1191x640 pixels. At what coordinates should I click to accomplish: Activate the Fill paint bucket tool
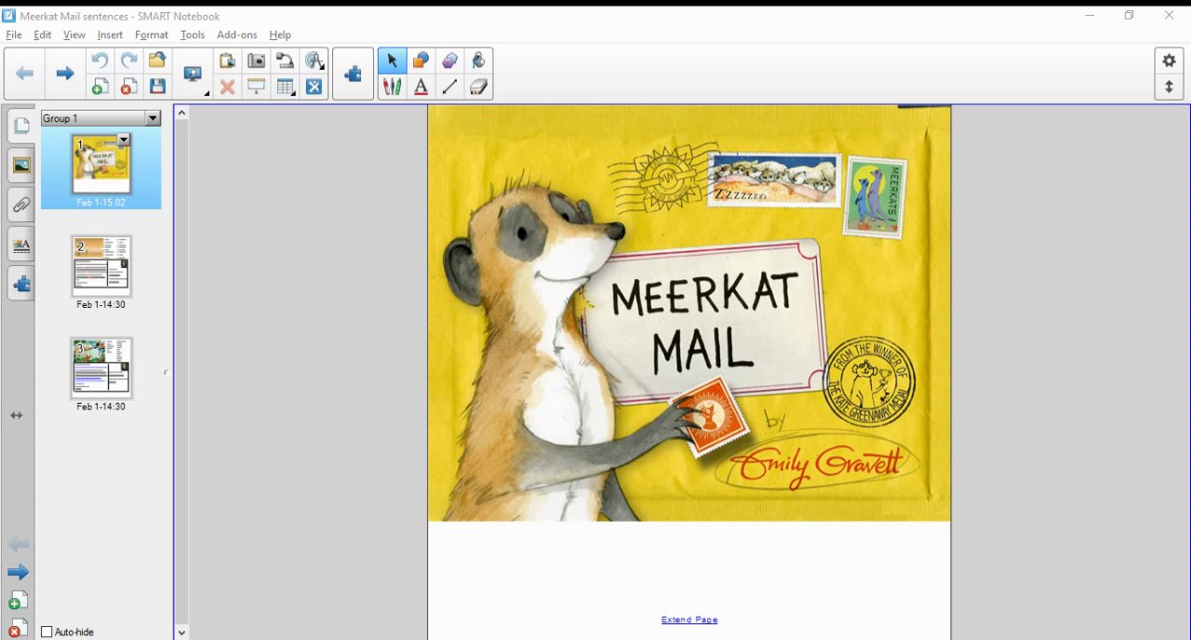(x=478, y=60)
